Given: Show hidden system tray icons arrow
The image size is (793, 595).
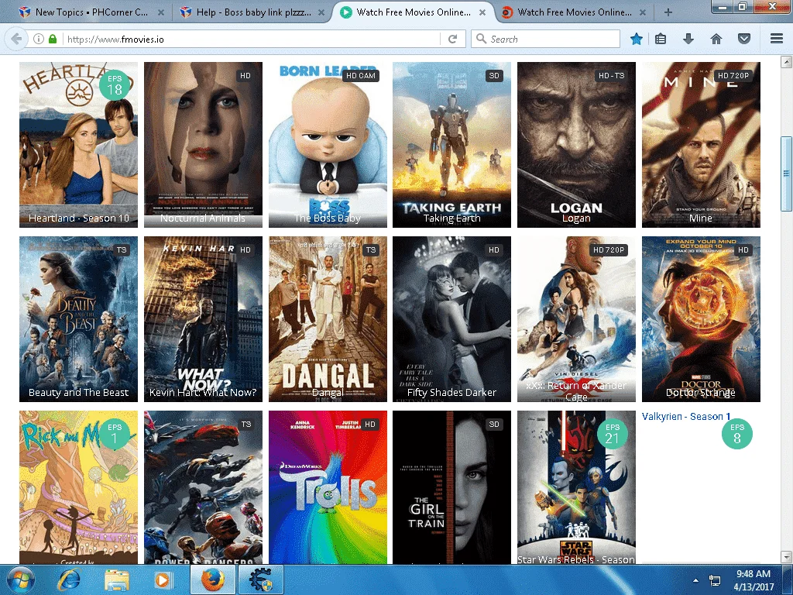Looking at the screenshot, I should click(x=696, y=580).
